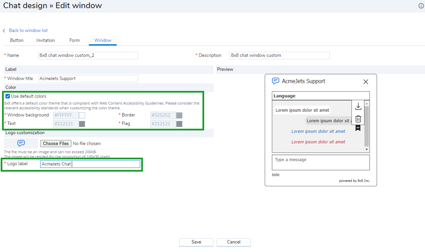Click the Save button

[196, 242]
